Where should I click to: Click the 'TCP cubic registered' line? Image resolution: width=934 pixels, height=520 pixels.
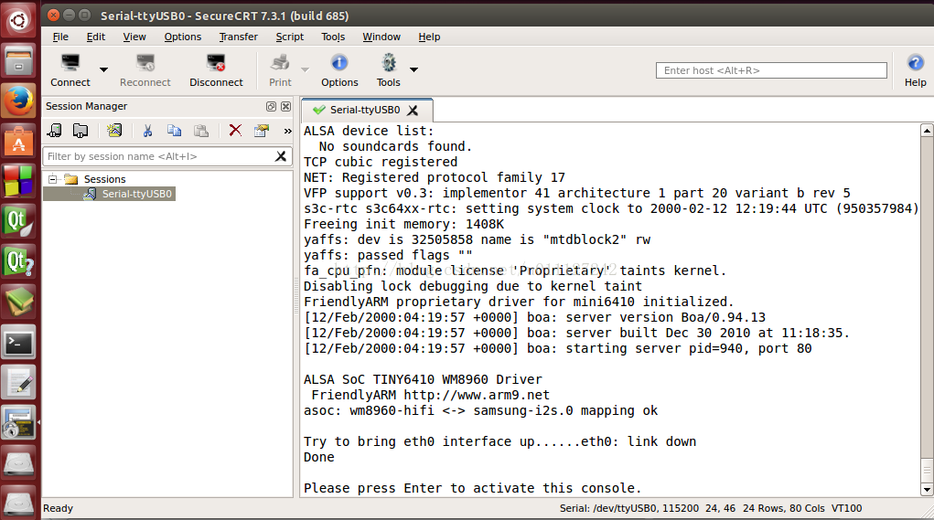pos(381,162)
